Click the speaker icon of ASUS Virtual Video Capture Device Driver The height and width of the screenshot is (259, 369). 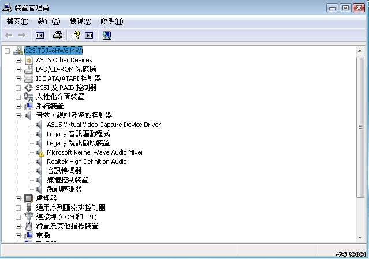click(x=39, y=125)
